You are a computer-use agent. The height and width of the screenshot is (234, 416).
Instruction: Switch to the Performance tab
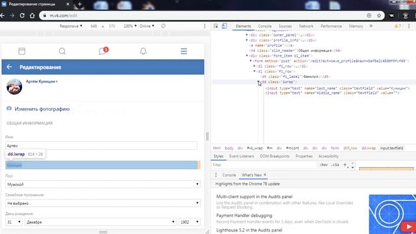(331, 26)
